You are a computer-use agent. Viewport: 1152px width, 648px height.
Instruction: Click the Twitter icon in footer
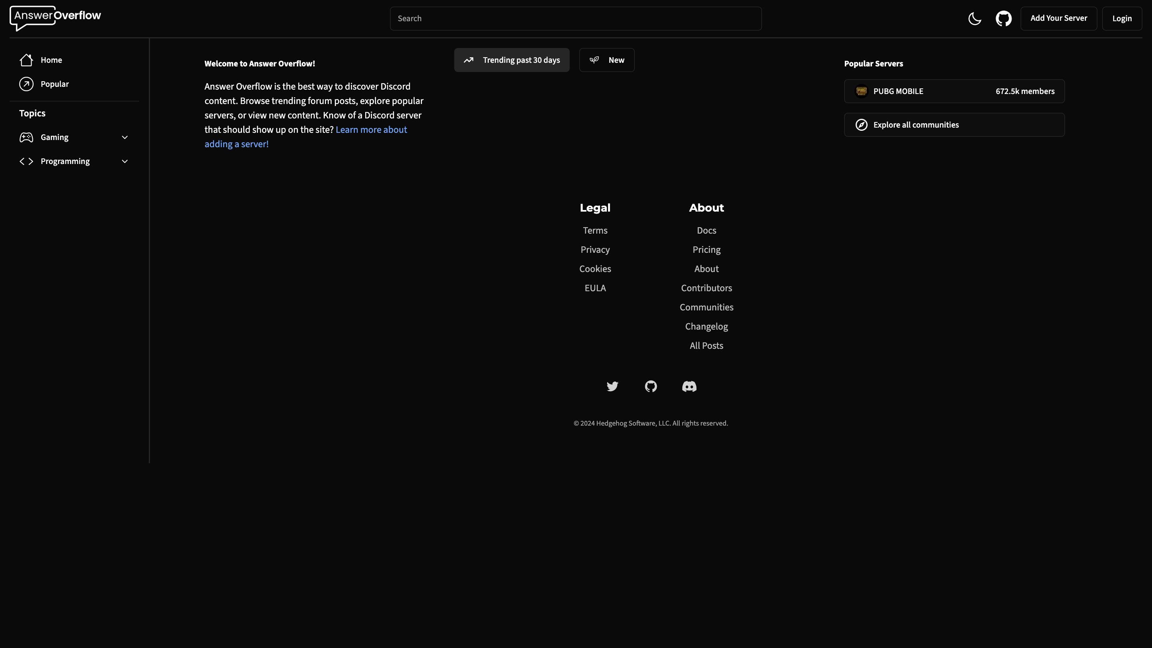612,386
